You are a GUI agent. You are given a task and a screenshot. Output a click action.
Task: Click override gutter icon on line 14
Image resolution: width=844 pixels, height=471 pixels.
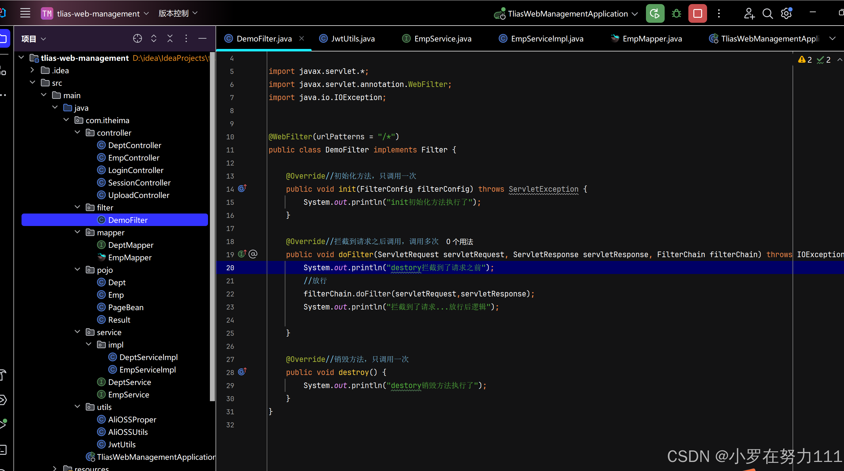(242, 188)
